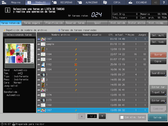The width and height of the screenshot is (168, 126).
Task: Open Tiquet tar job ticket editor
Action: point(158,93)
